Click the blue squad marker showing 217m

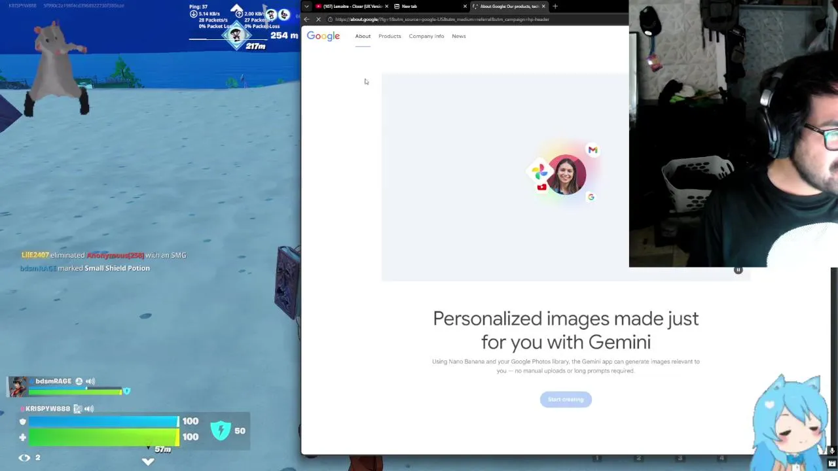pos(236,35)
